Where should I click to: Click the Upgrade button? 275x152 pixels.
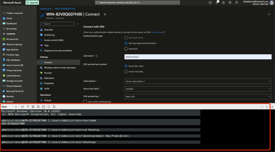point(32,3)
